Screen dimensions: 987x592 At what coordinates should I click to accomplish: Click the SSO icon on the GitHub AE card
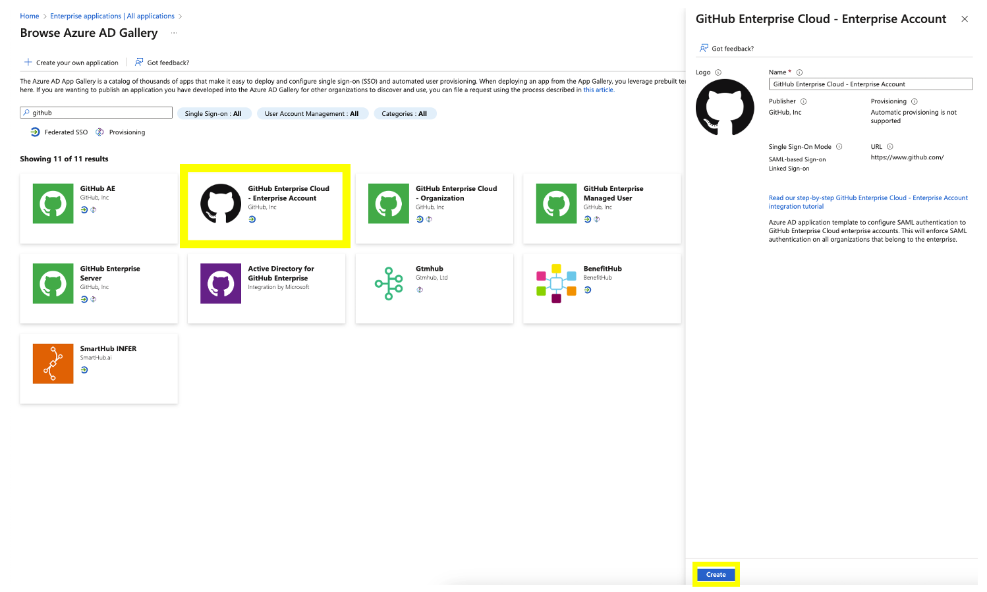[x=84, y=210]
